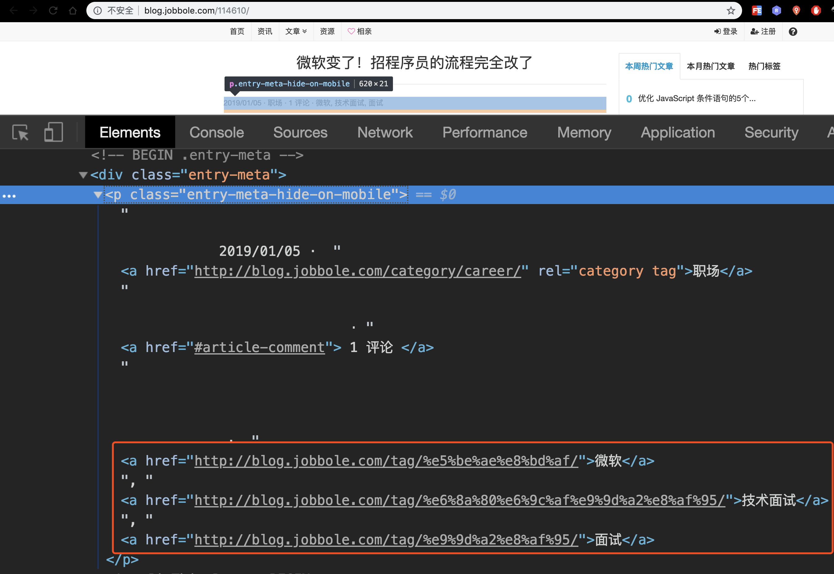Open the red map pin extension icon
Image resolution: width=834 pixels, height=574 pixels.
(796, 10)
